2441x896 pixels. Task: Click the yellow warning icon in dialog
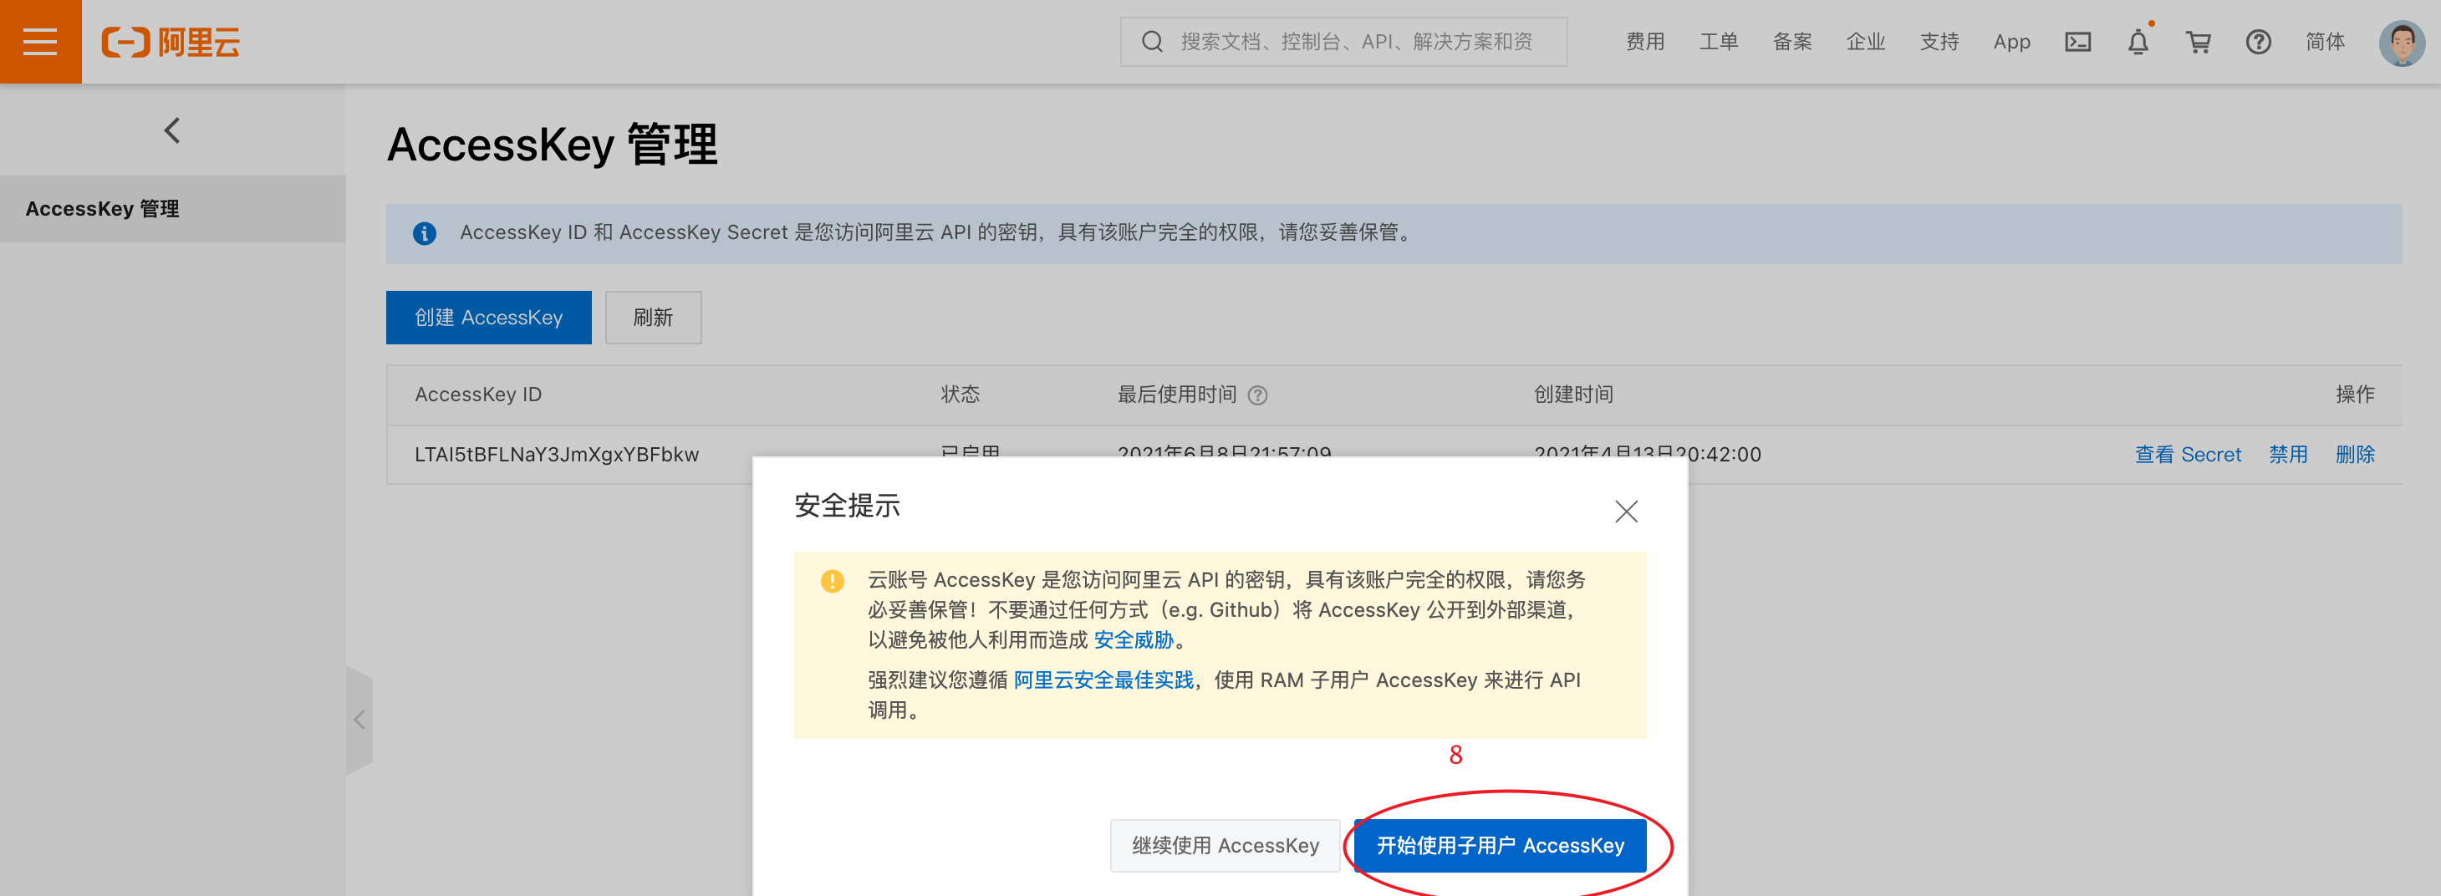pos(832,581)
